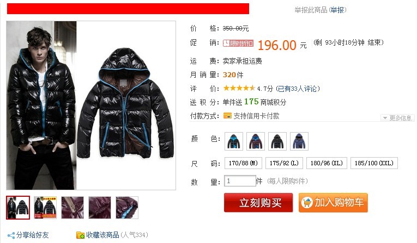This screenshot has height=243, width=417.
Task: Choose size 180/96 (XL)
Action: [x=327, y=163]
